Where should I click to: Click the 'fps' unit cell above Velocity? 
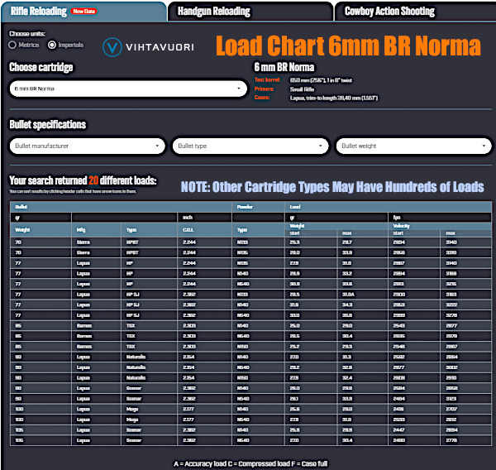pos(440,218)
